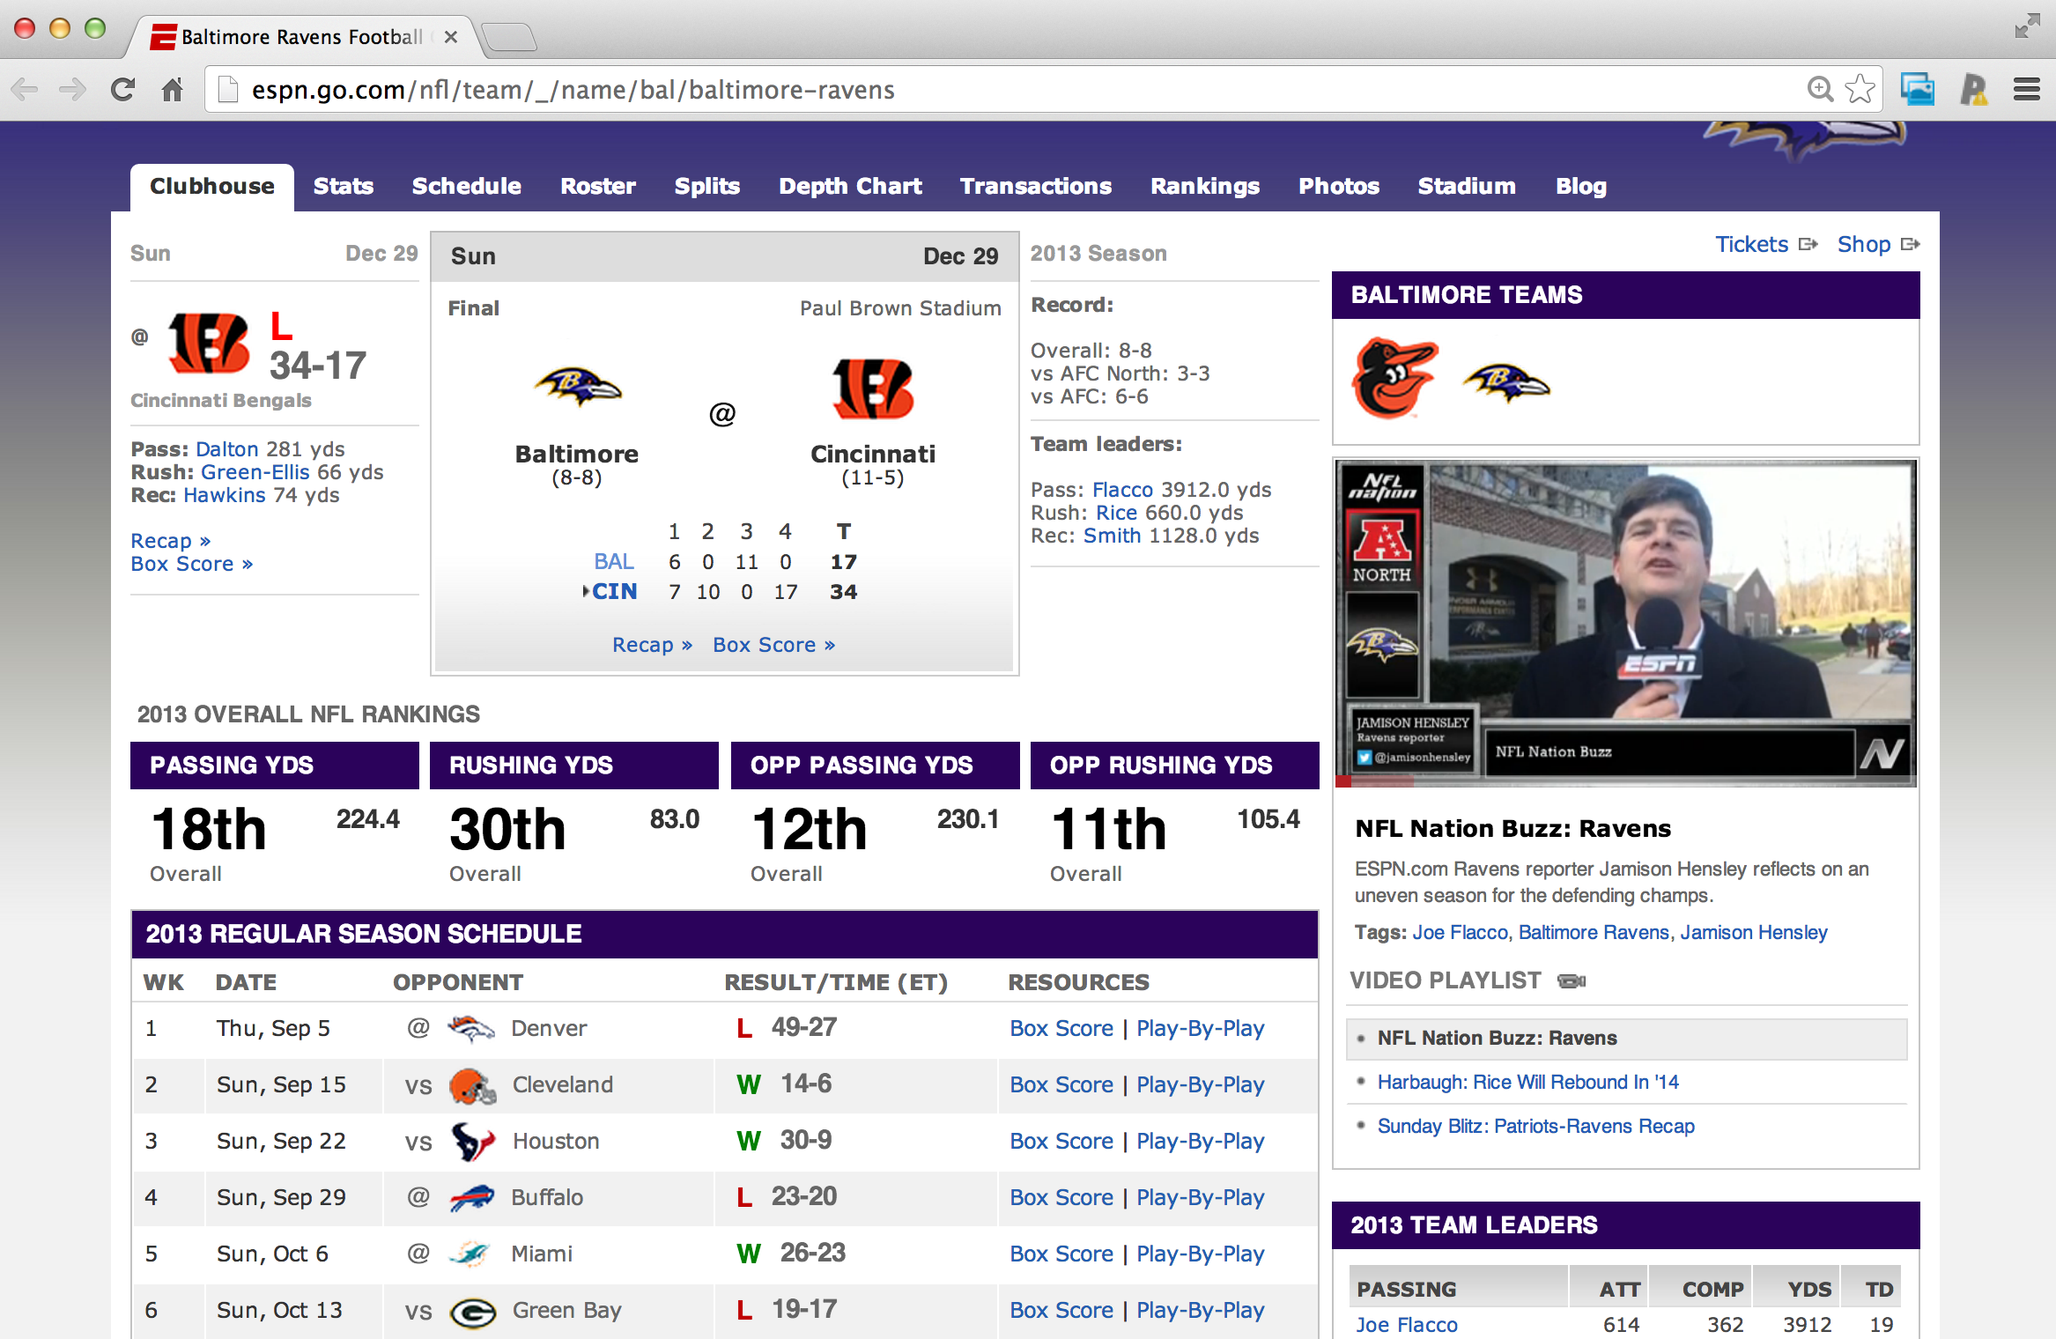Click the blue screen-share extension icon
The height and width of the screenshot is (1339, 2056).
[1918, 89]
